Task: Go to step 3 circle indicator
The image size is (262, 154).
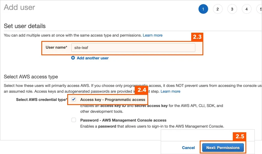Action: [x=232, y=9]
